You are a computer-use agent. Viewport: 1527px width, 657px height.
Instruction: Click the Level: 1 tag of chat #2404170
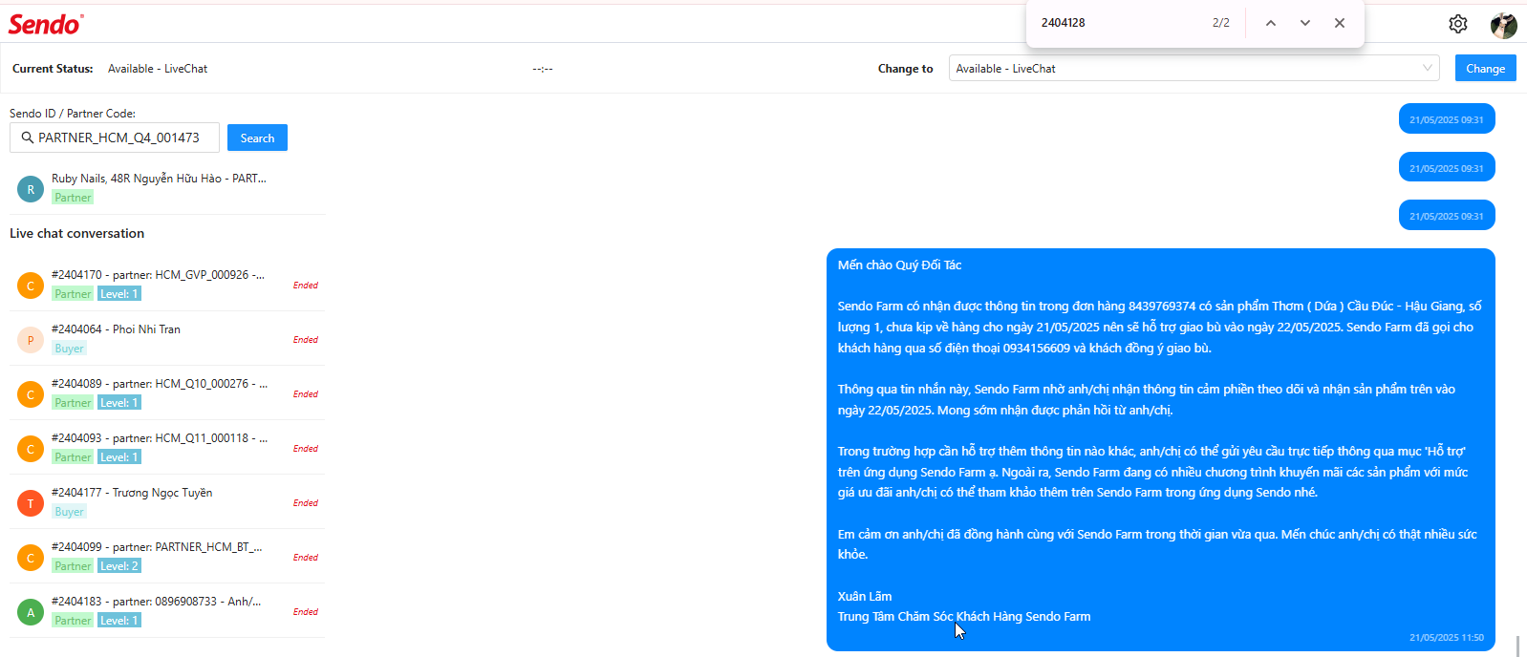pos(119,294)
